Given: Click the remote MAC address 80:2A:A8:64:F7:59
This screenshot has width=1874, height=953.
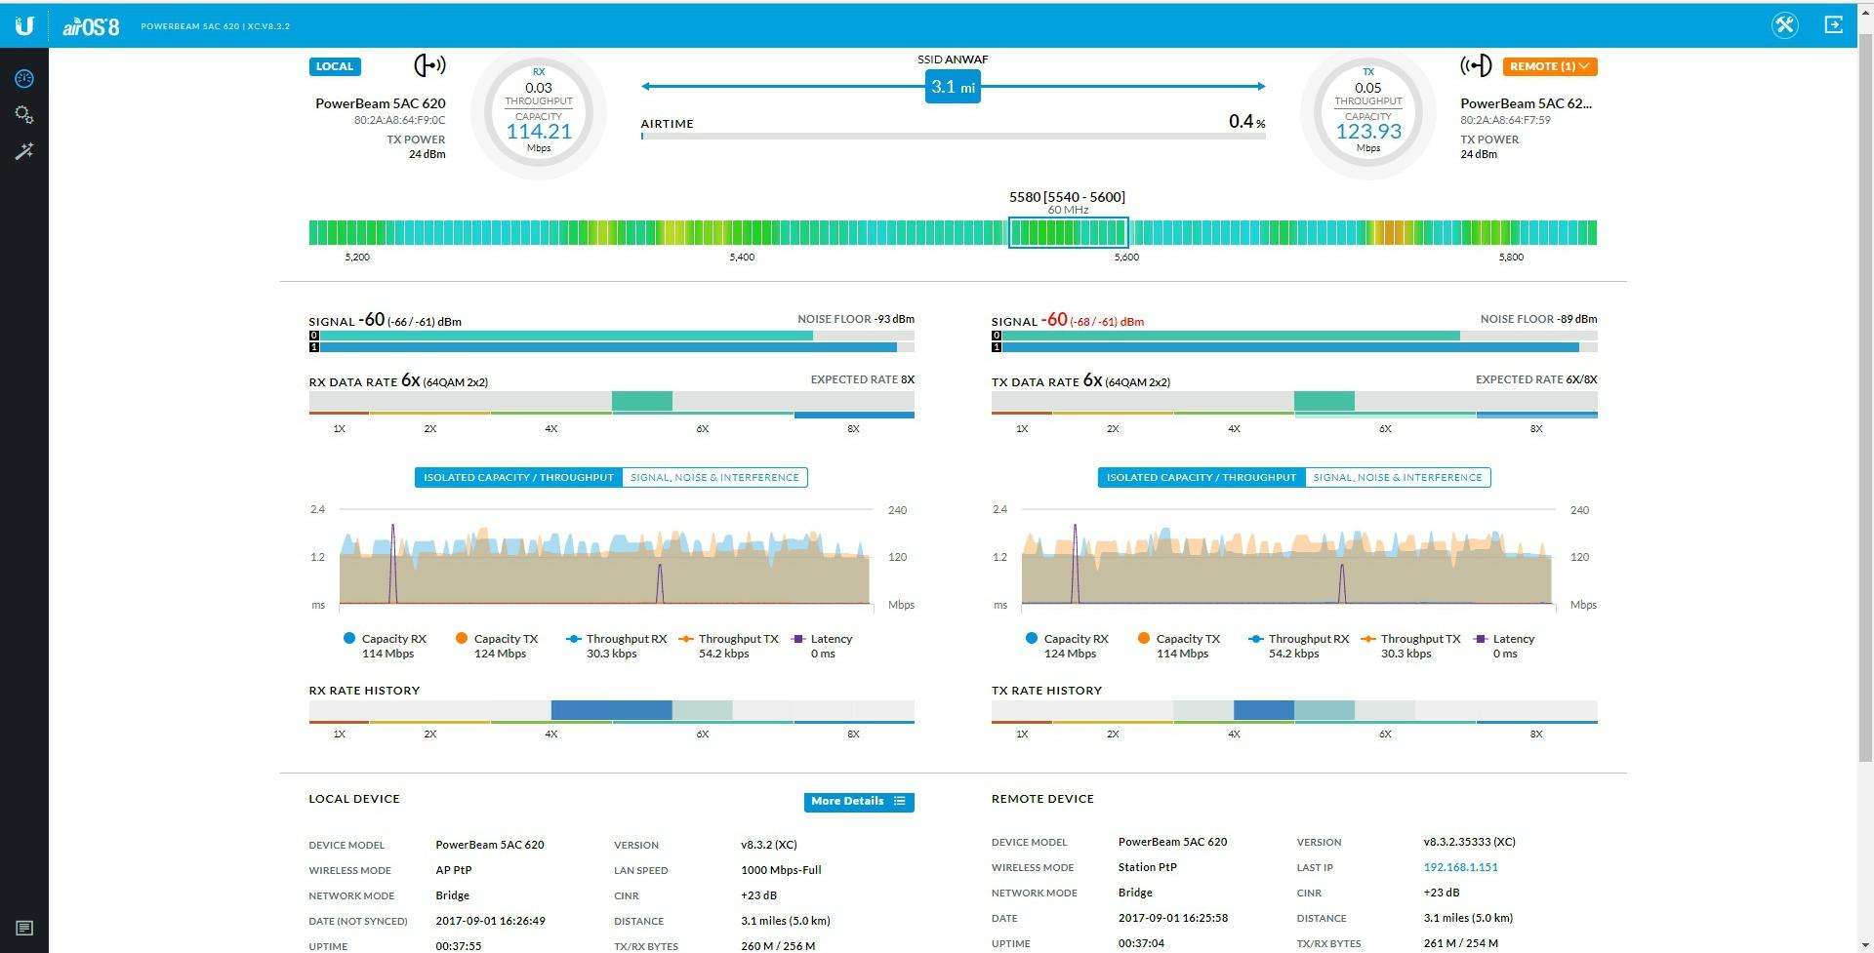Looking at the screenshot, I should point(1505,121).
